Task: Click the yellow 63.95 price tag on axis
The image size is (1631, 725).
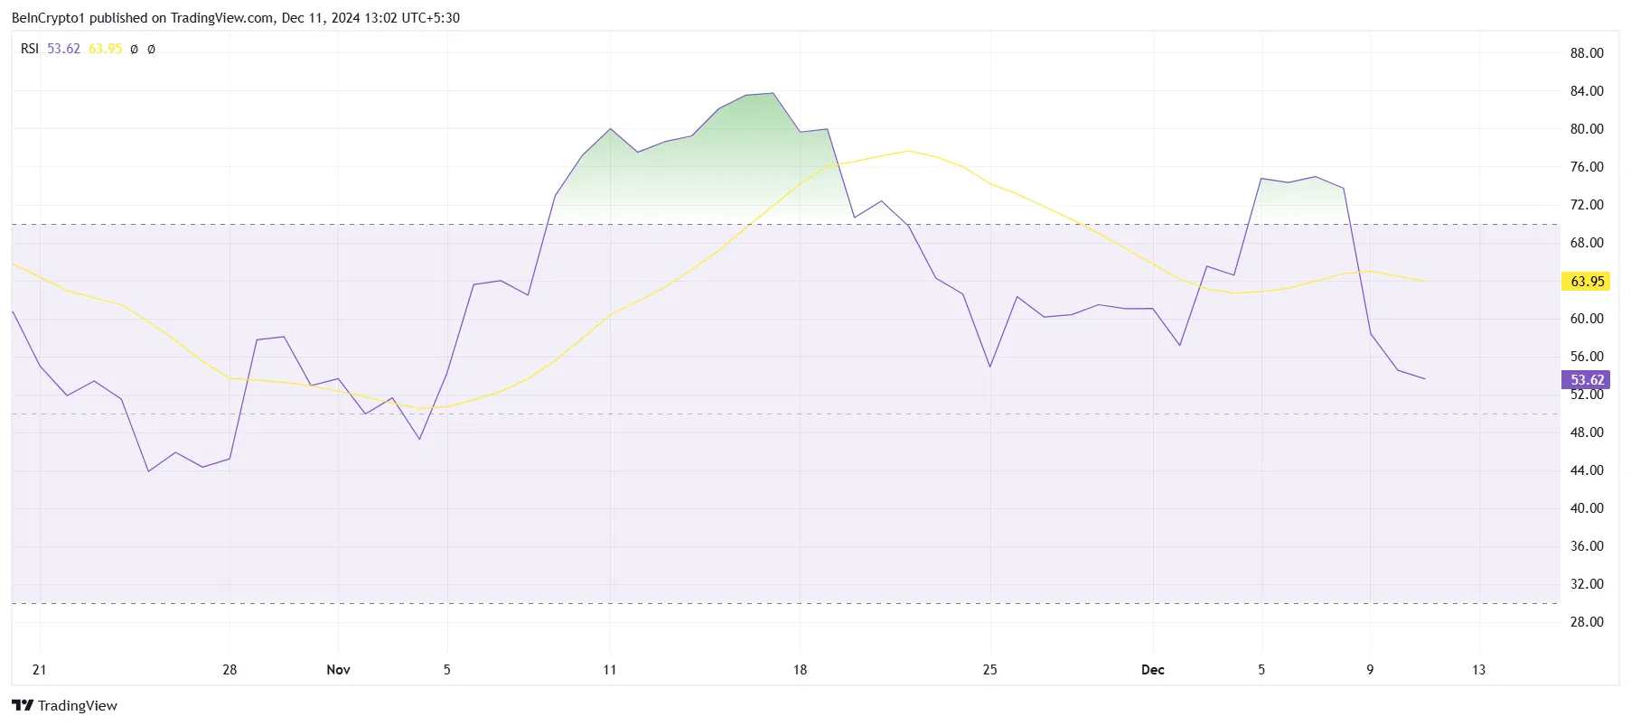Action: click(x=1587, y=281)
